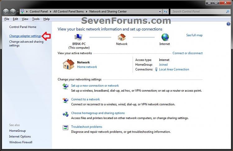Open the File menu
Screen dimensions: 233x151
point(7,19)
